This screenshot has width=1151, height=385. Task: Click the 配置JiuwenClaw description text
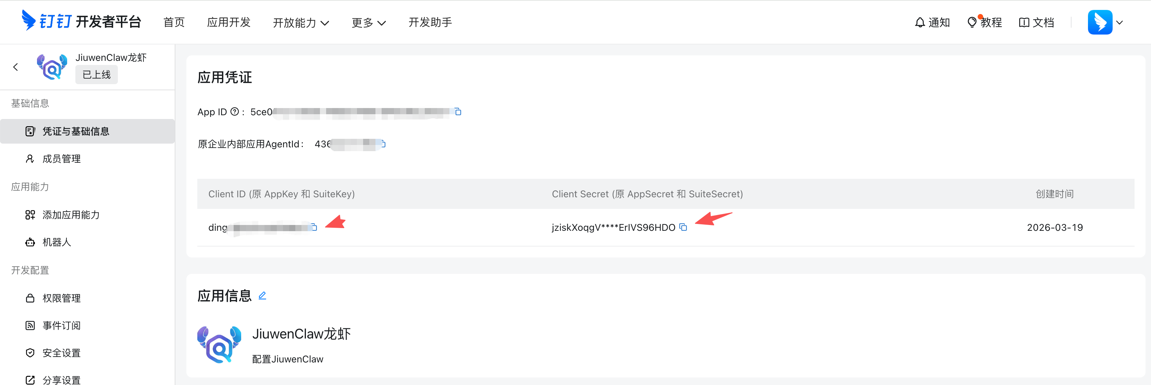288,359
